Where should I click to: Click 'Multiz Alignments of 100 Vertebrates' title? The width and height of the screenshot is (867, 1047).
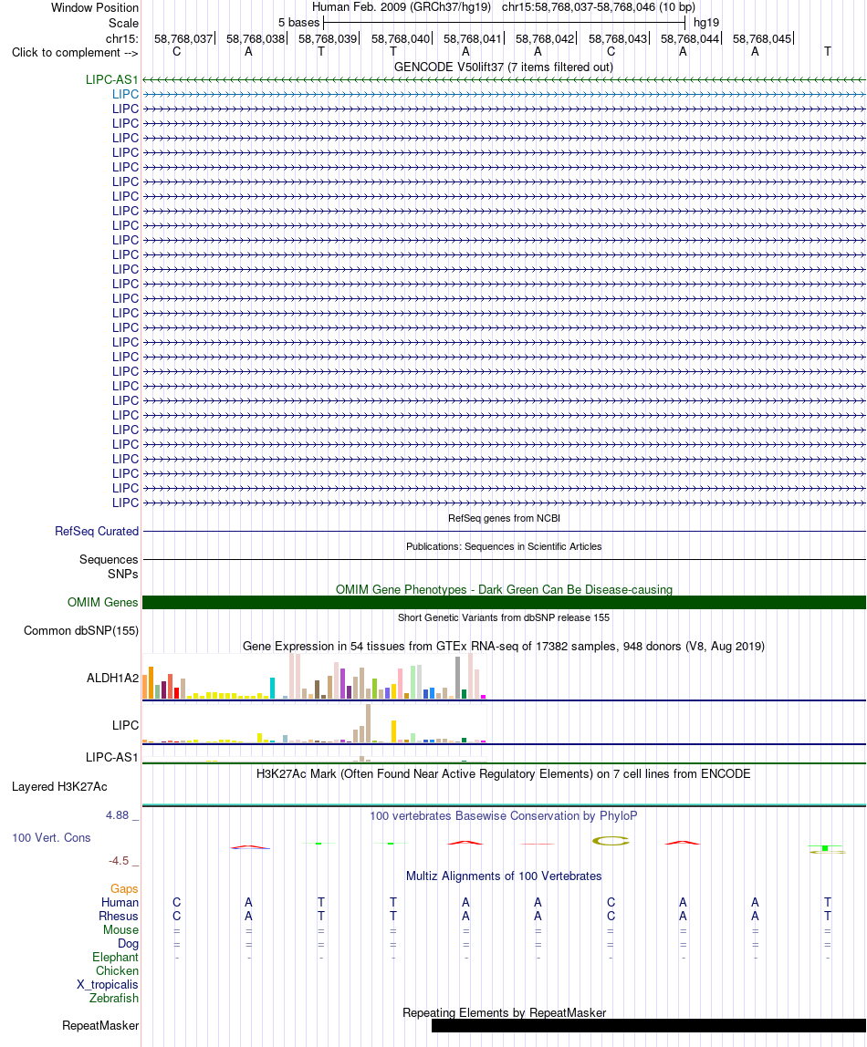[504, 876]
